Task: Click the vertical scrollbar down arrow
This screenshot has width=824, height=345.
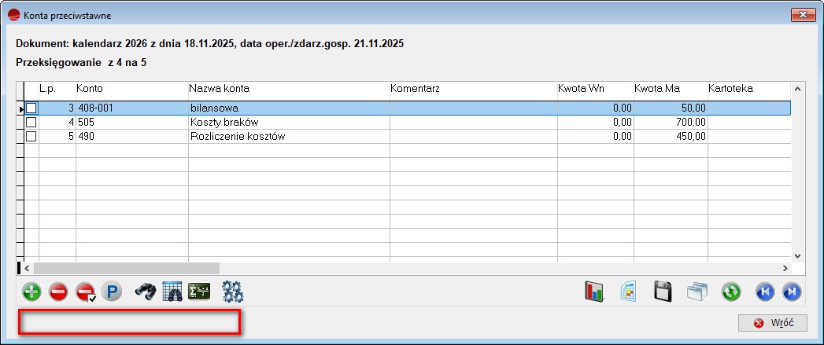Action: 796,255
